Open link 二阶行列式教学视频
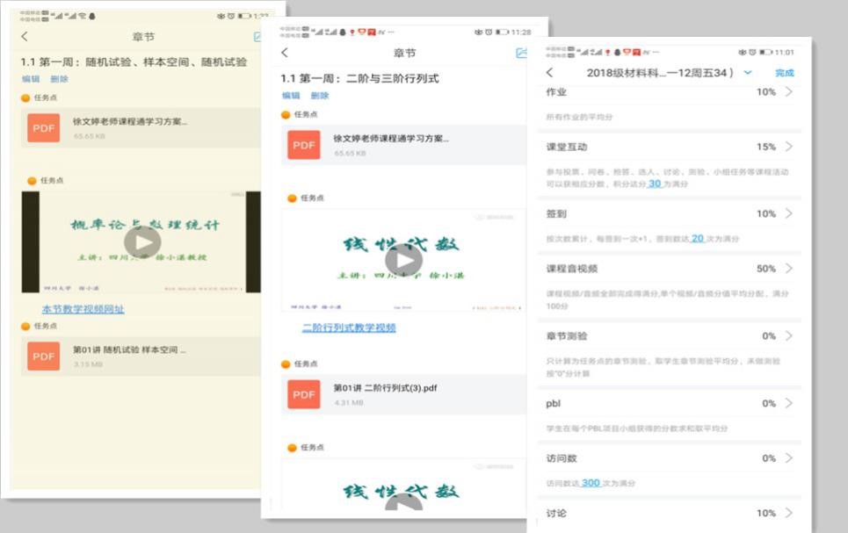This screenshot has height=533, width=848. pos(349,328)
